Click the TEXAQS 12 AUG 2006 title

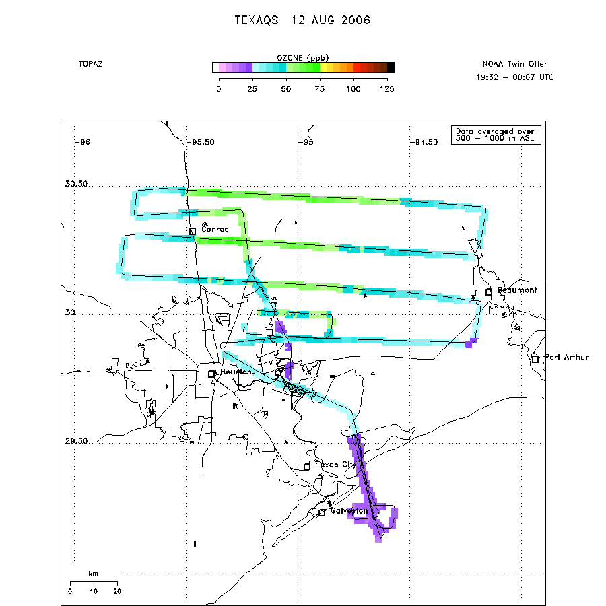302,20
